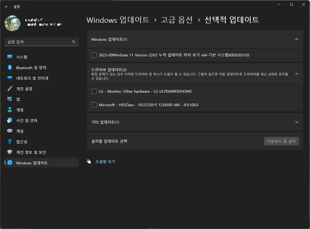Click the 2023-09 Windows 11 22H2 update text
This screenshot has height=229, width=310.
(x=174, y=55)
